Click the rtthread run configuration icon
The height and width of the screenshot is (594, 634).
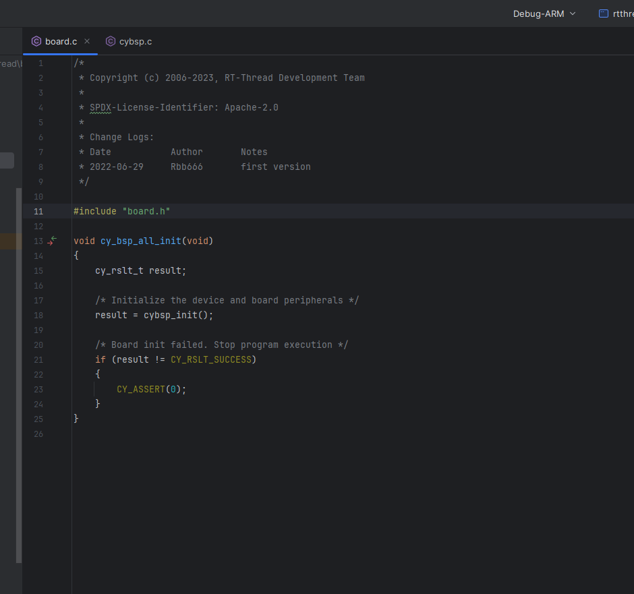[603, 13]
